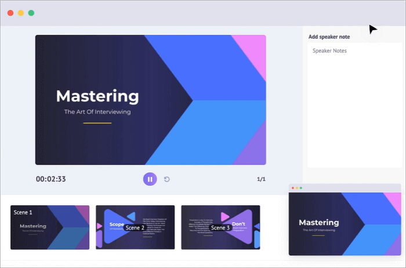Maximize main window using green button
406x268 pixels.
pyautogui.click(x=31, y=13)
